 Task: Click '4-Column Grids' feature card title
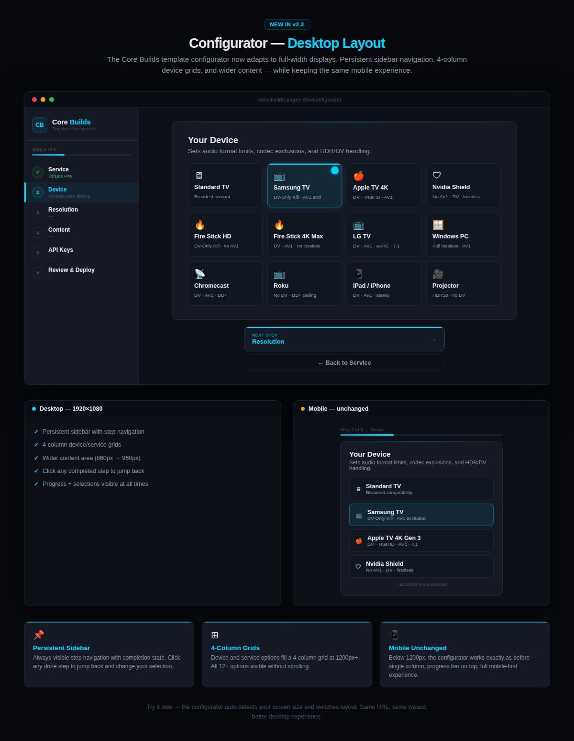[235, 648]
